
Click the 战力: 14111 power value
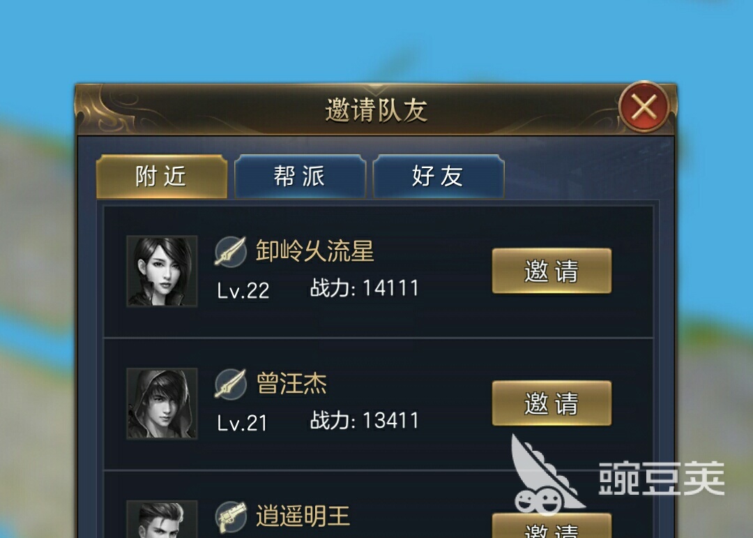coord(365,288)
